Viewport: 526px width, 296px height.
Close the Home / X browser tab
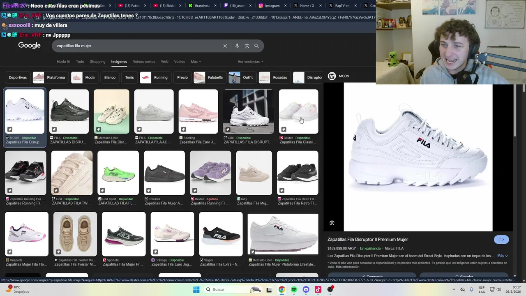[320, 6]
